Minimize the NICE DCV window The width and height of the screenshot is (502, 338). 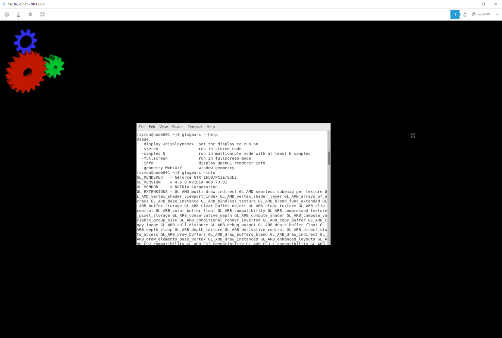click(472, 4)
